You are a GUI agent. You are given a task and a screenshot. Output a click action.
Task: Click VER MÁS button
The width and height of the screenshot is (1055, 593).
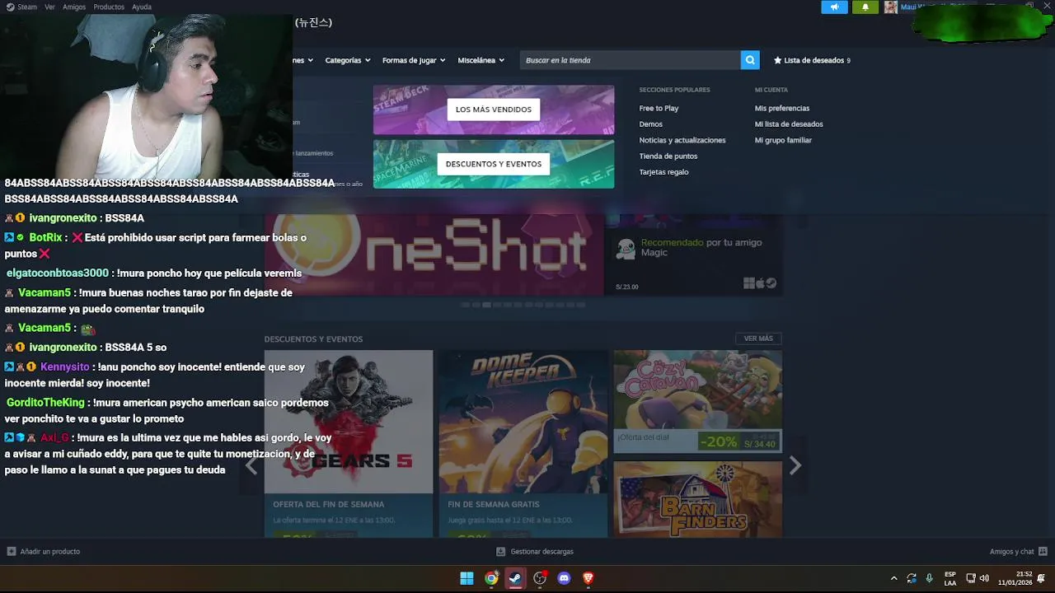[x=758, y=339]
